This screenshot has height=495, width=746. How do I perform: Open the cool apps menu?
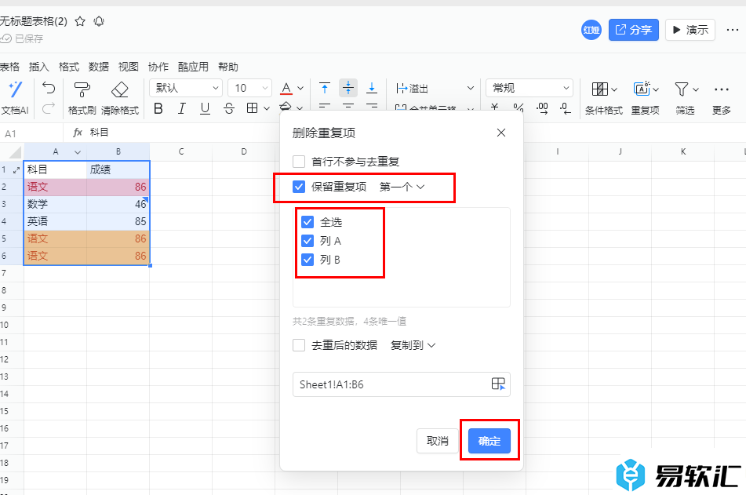tap(193, 67)
